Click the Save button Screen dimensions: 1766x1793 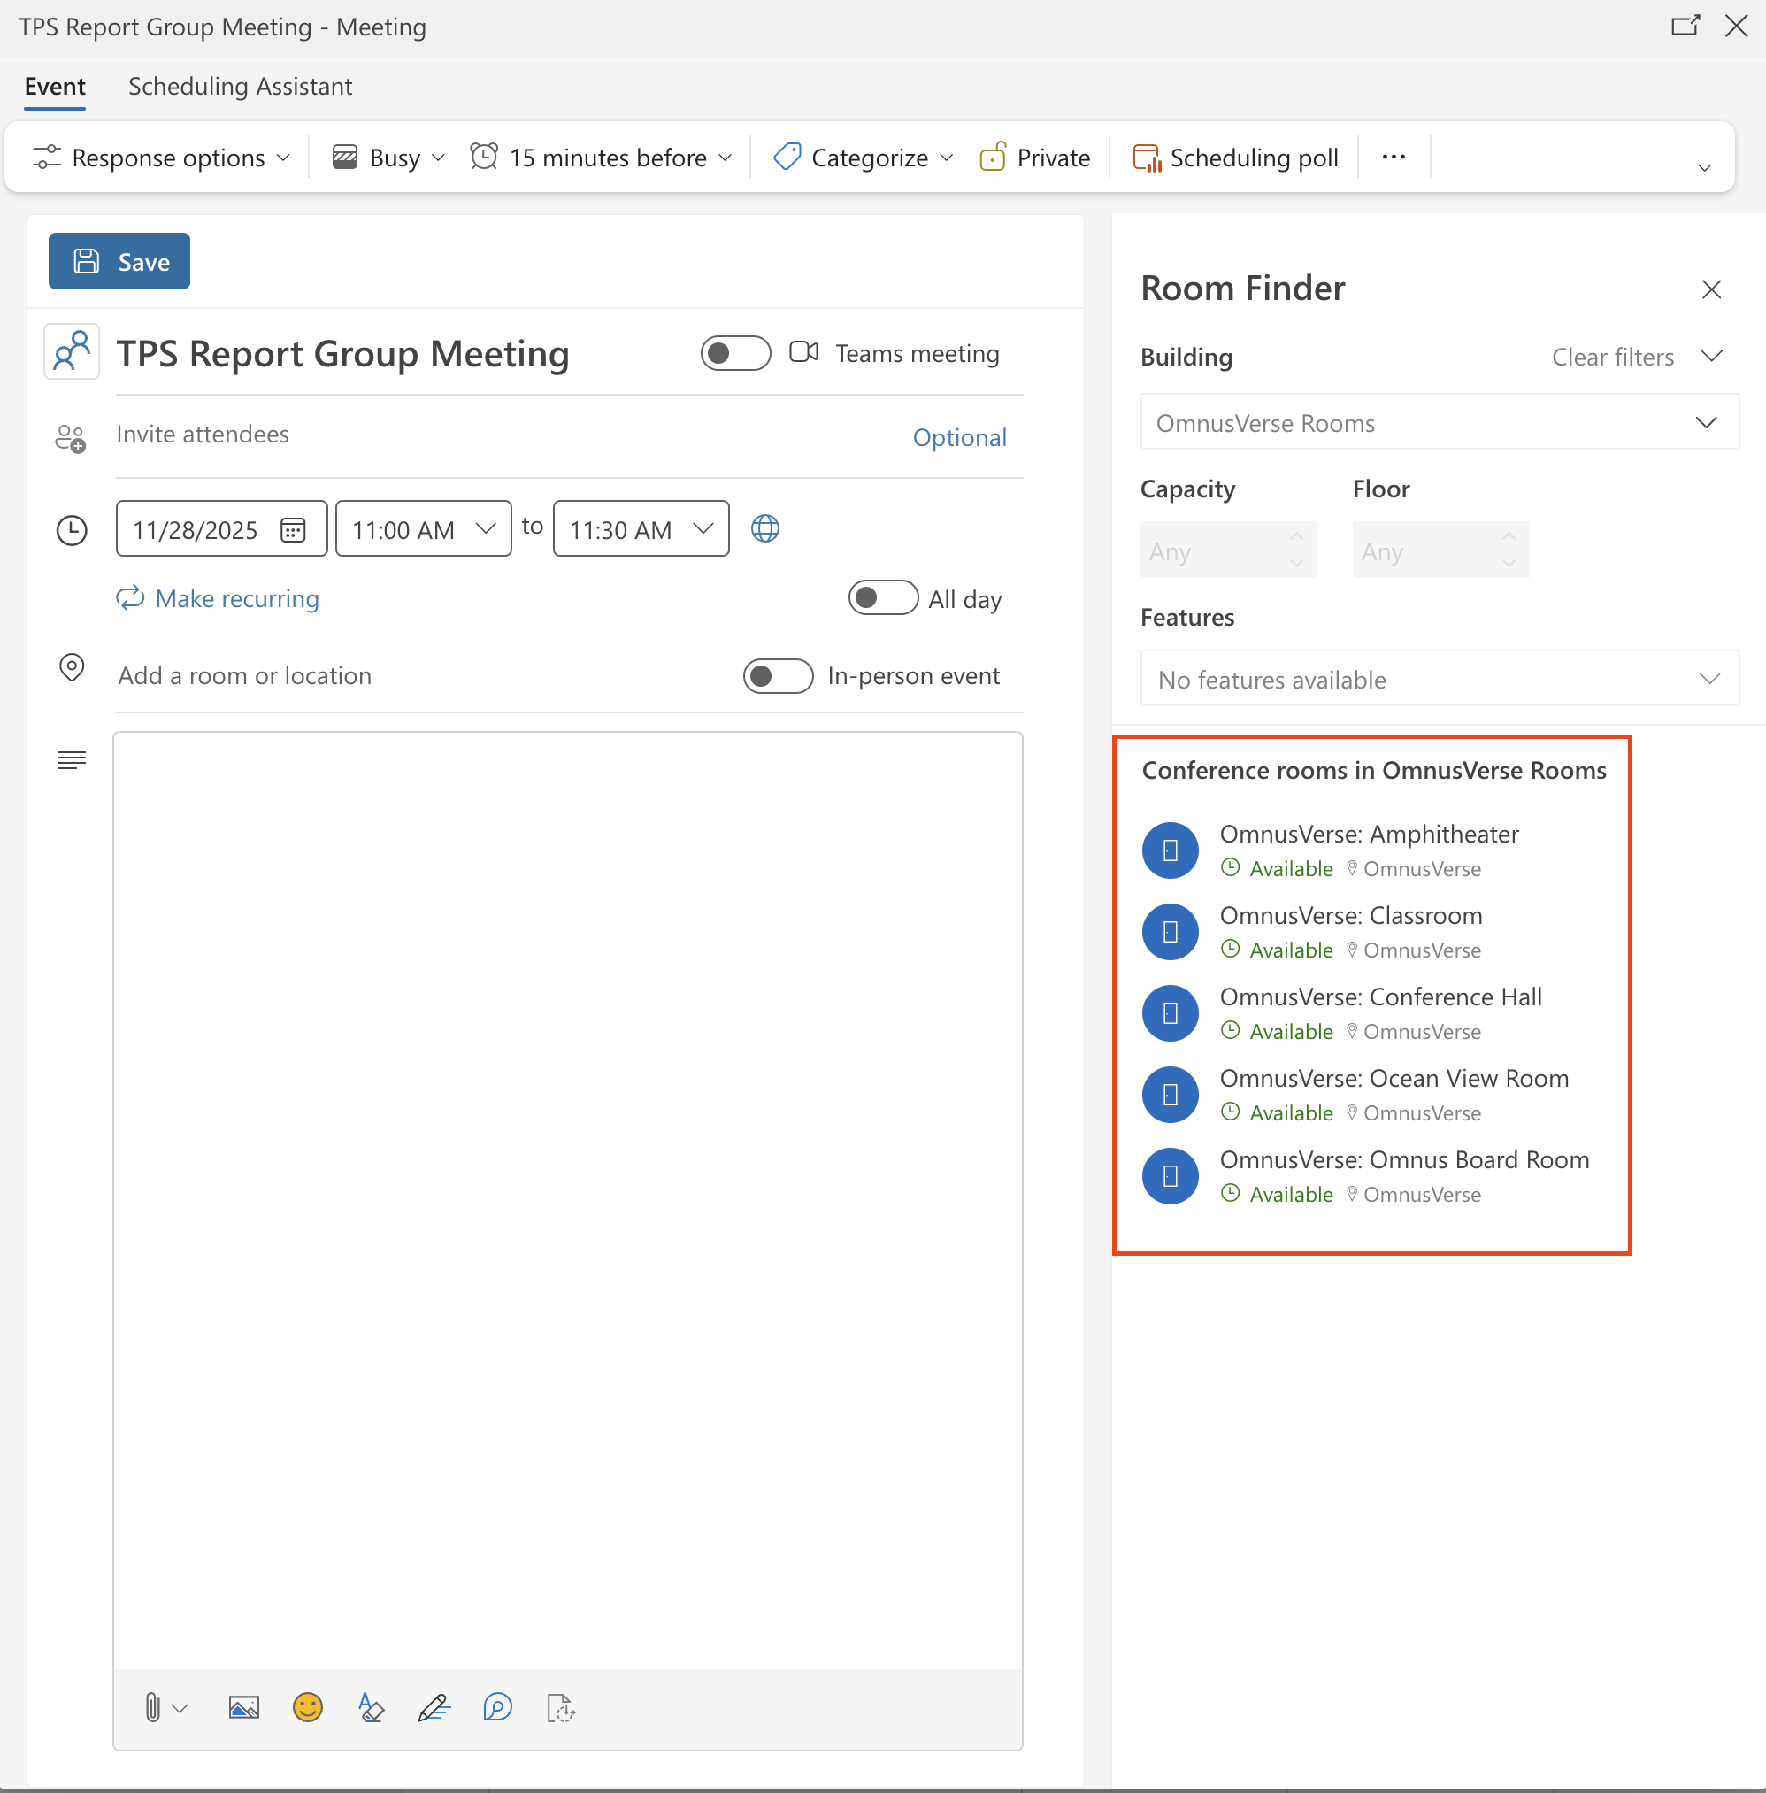[119, 262]
